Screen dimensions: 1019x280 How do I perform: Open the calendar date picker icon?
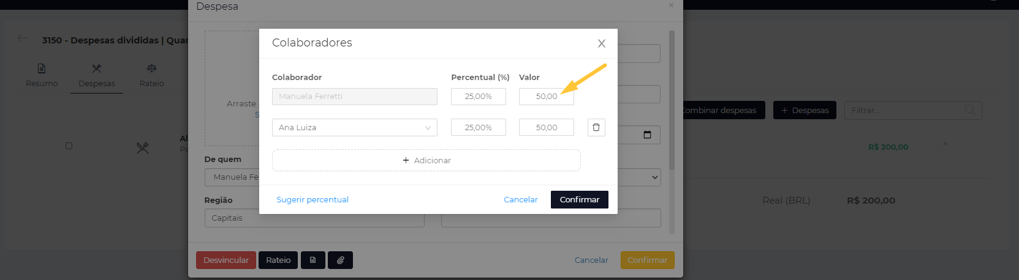647,134
